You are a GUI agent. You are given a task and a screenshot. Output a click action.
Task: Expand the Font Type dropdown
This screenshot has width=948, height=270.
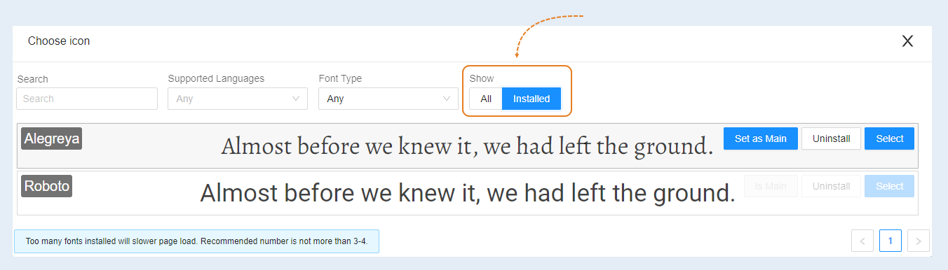pos(388,99)
